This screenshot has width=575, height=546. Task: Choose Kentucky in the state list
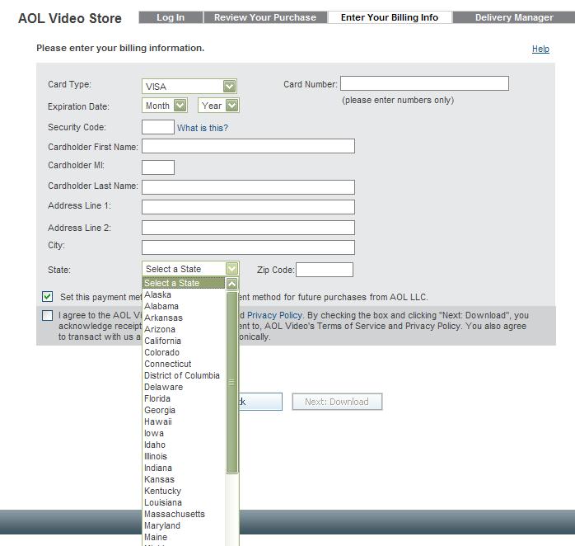point(184,491)
